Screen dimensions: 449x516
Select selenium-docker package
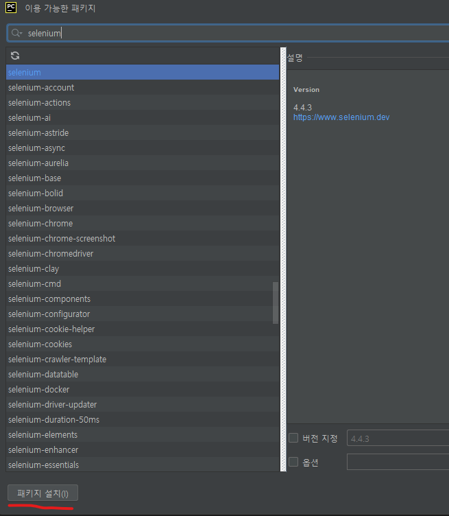[x=143, y=390]
